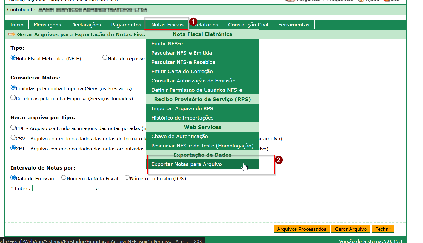Open the Construção Civil menu

coord(248,25)
